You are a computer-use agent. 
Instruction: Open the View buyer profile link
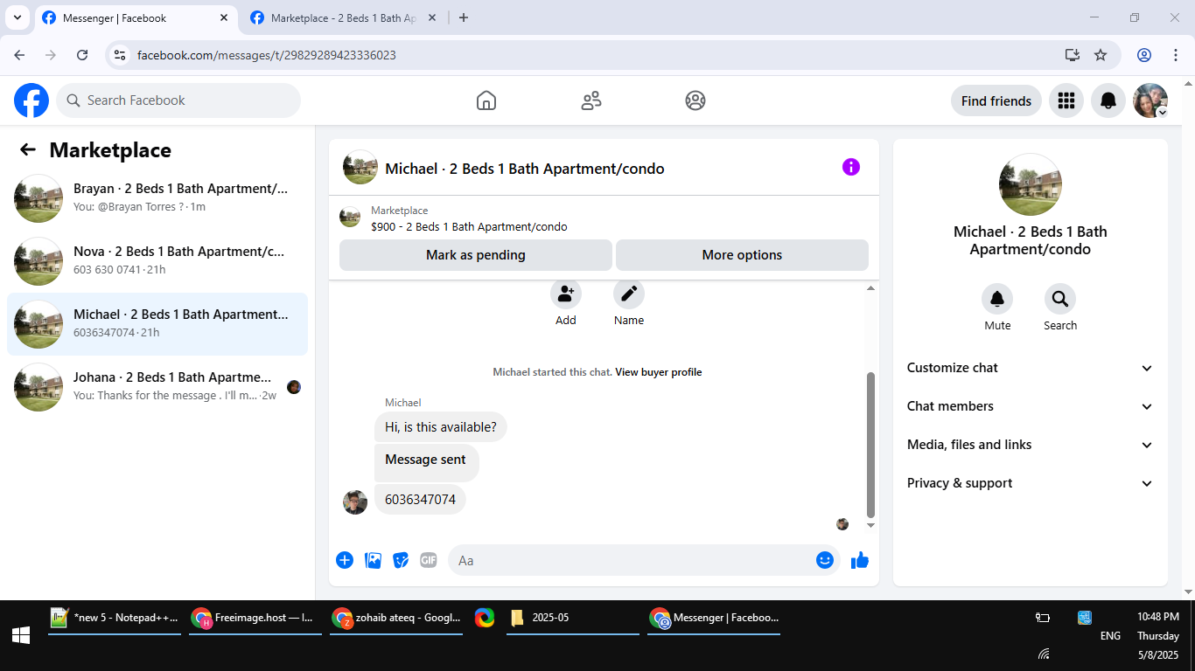[659, 372]
